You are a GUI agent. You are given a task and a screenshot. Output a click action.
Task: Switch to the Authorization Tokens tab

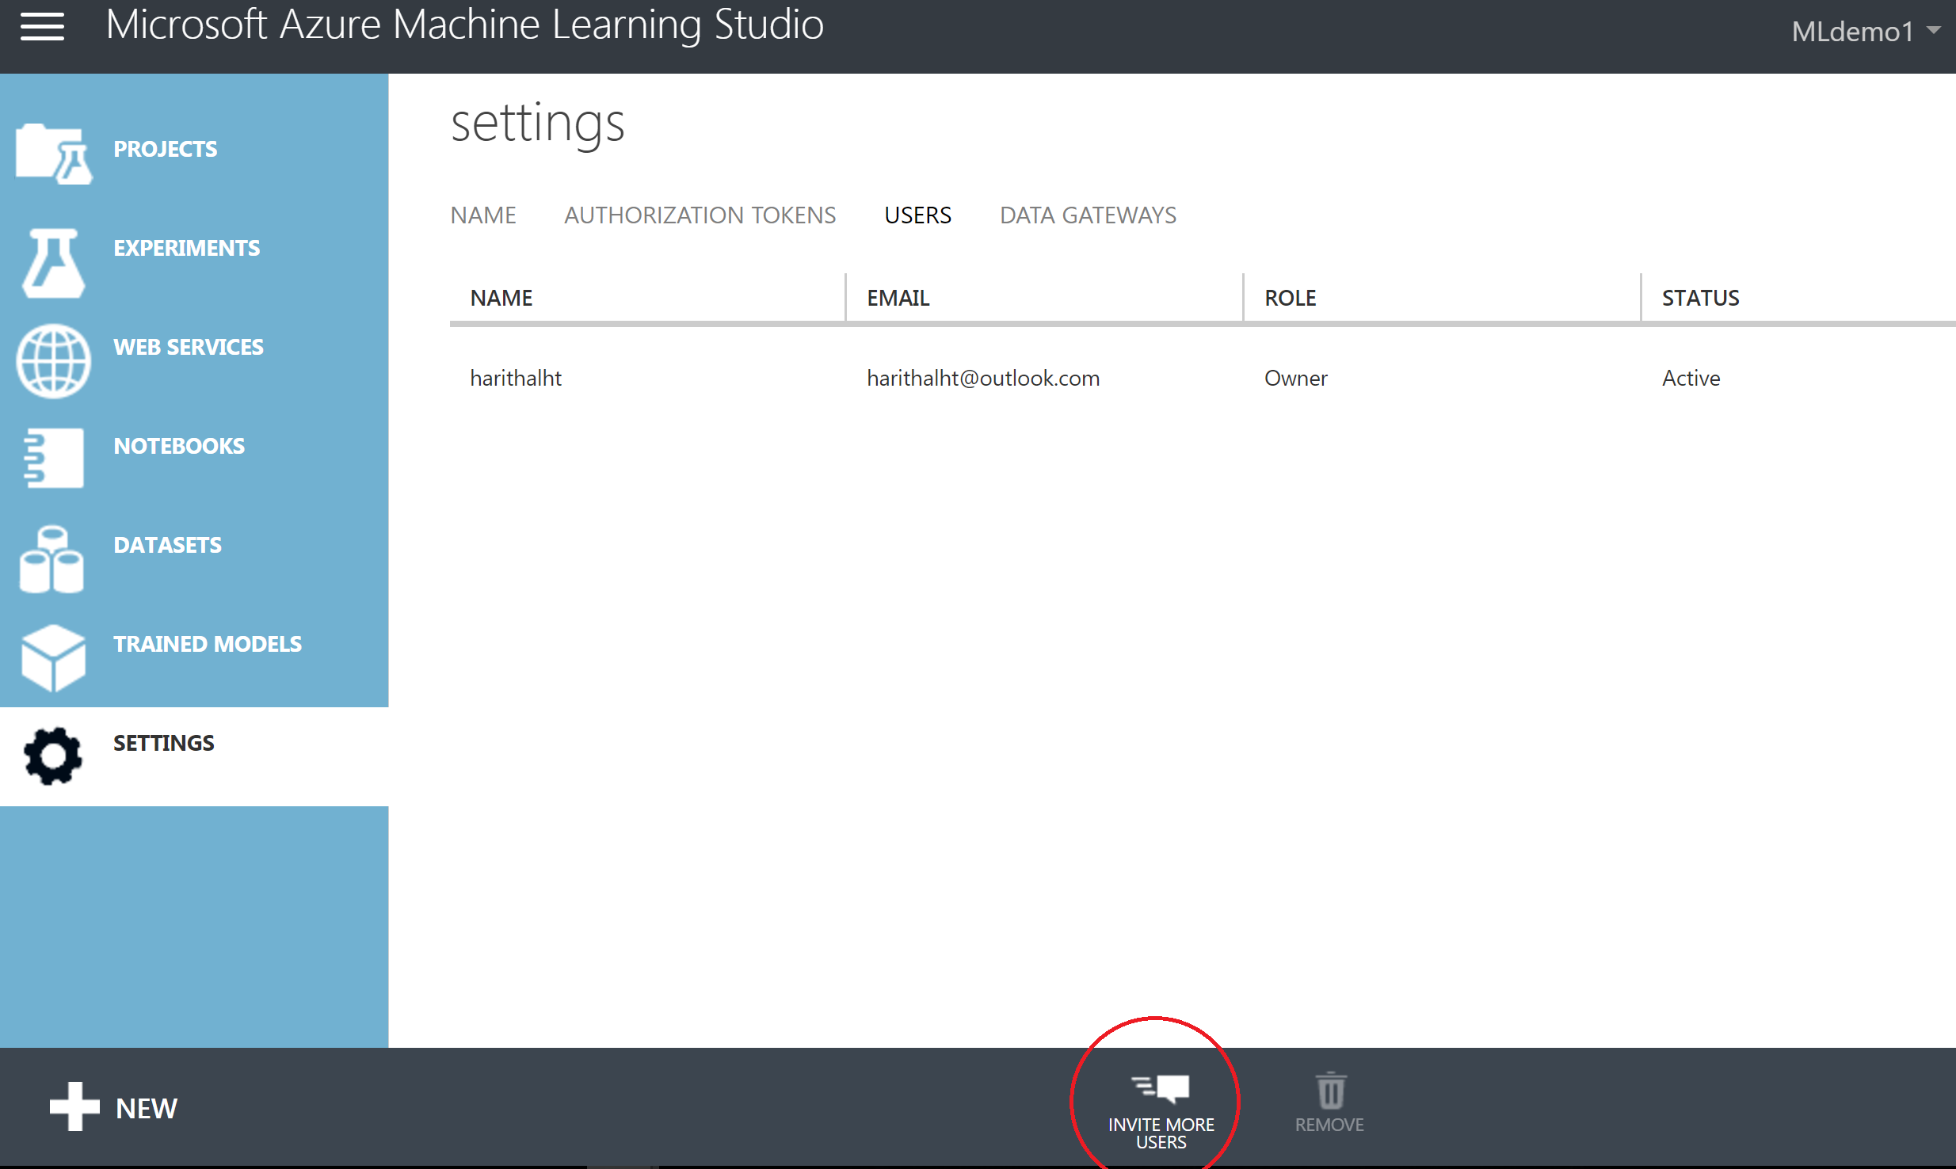point(700,215)
